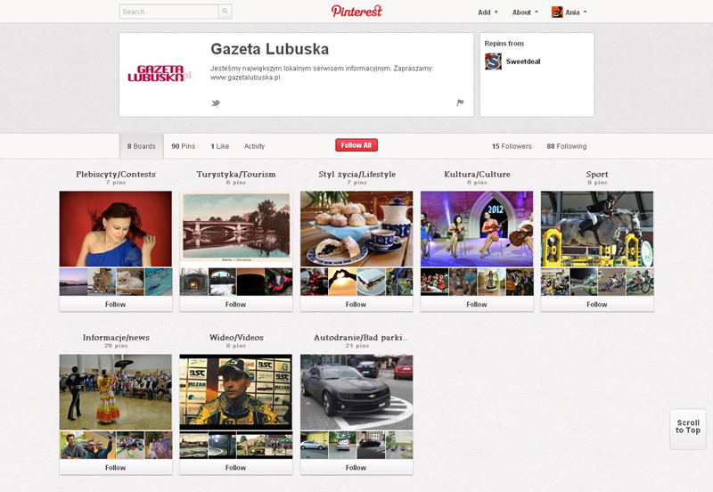Click Ania's profile avatar
The height and width of the screenshot is (492, 713).
557,12
